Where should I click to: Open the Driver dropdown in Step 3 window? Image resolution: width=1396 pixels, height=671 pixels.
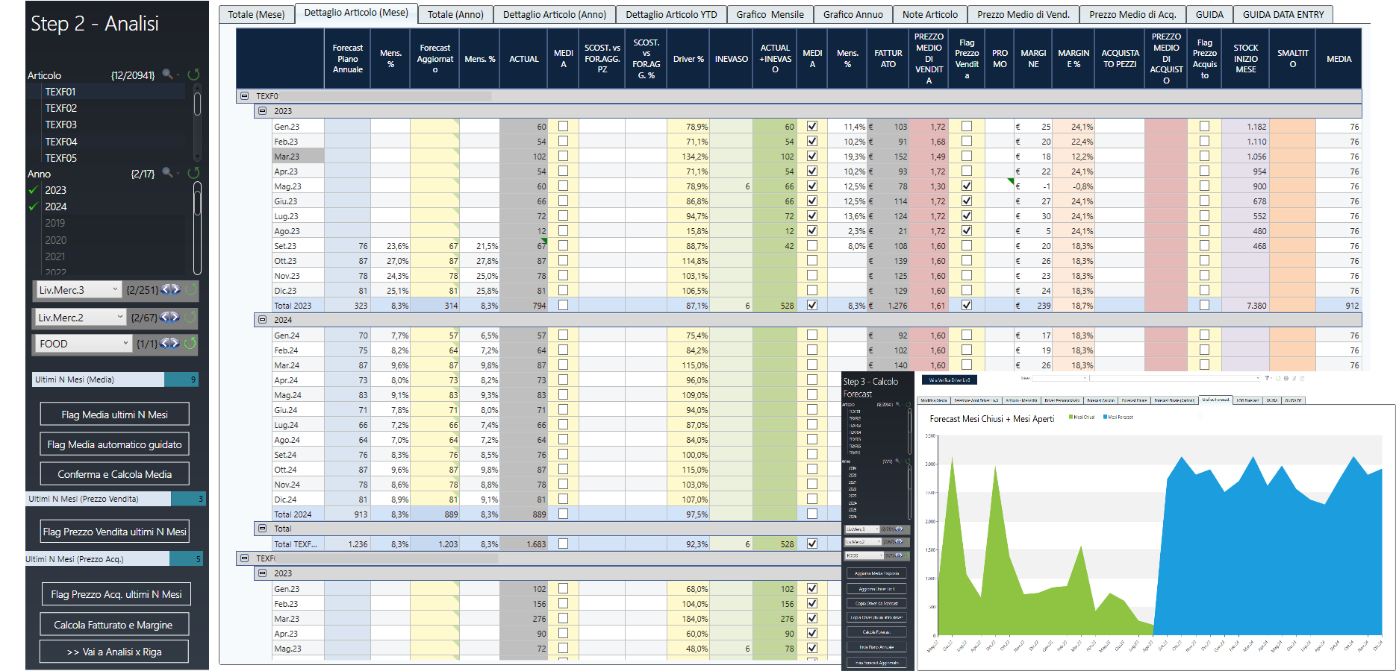tap(1059, 379)
